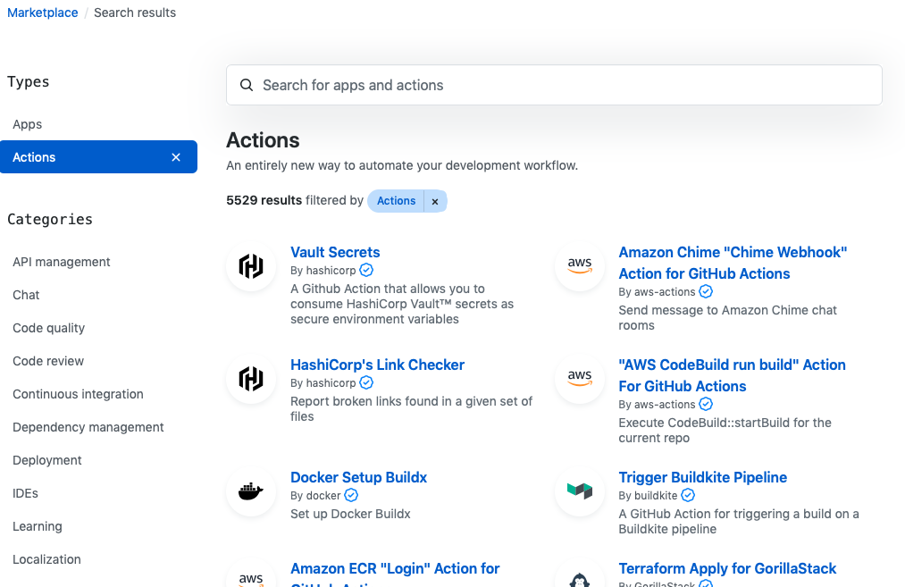Image resolution: width=905 pixels, height=587 pixels.
Task: Click the AWS logo beside CodeBuild action
Action: click(x=580, y=379)
